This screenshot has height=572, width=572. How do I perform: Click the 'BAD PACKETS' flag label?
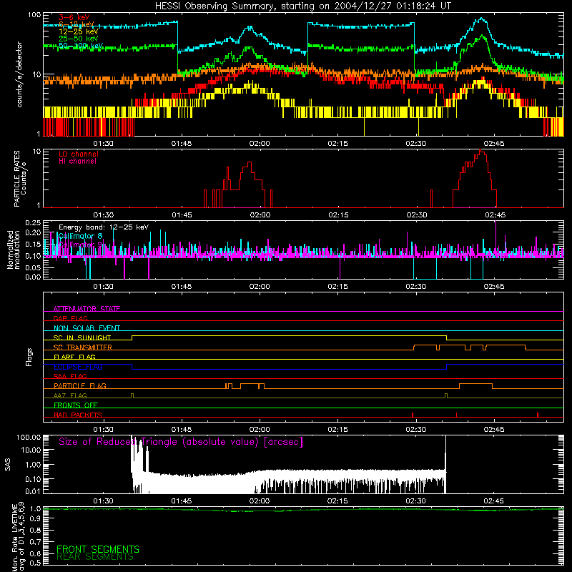click(x=78, y=415)
